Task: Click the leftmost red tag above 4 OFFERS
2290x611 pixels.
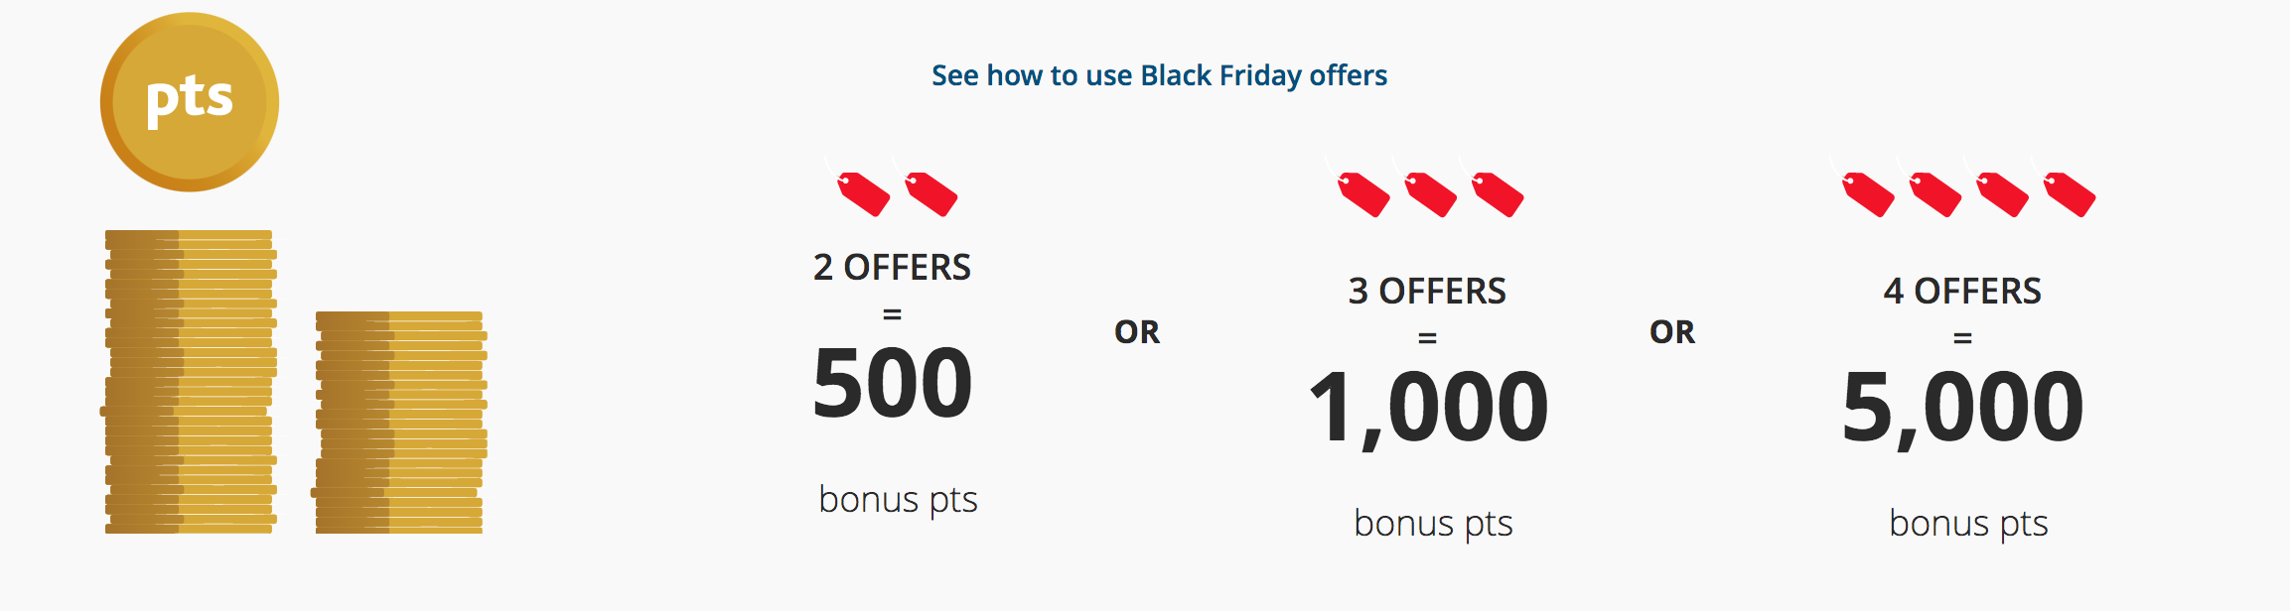Action: click(x=1863, y=187)
